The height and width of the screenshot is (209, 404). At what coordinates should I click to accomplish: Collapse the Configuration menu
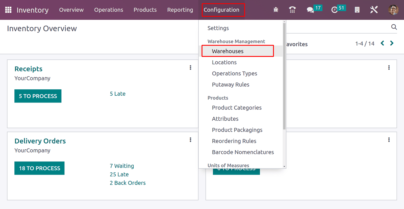pyautogui.click(x=221, y=10)
